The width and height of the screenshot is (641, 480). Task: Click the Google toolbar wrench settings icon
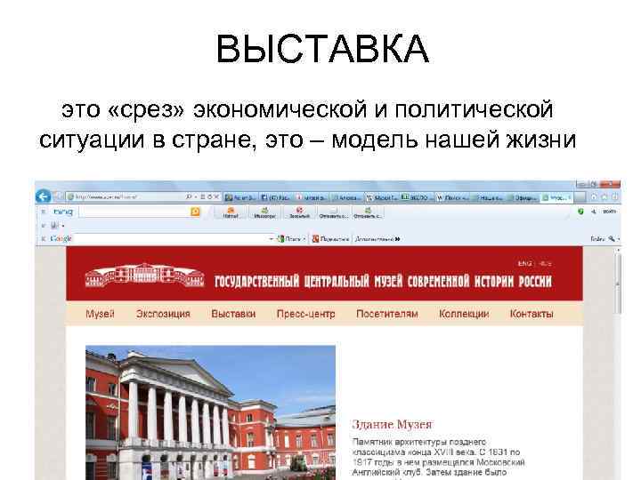click(x=612, y=239)
